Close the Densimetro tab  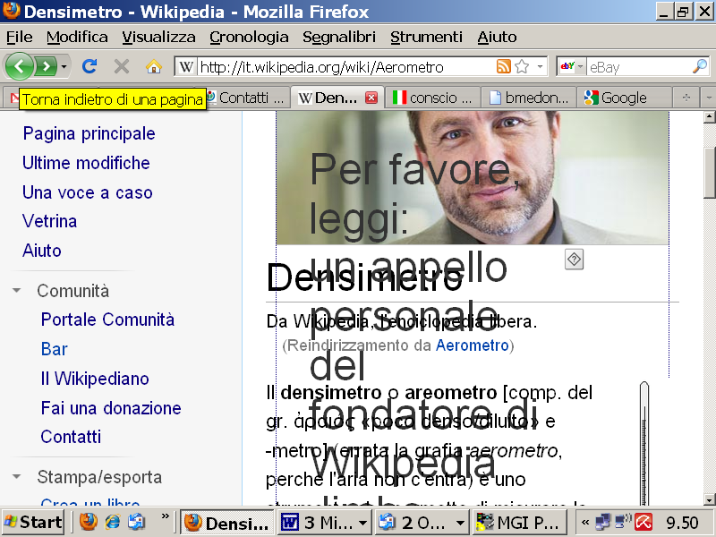[371, 98]
